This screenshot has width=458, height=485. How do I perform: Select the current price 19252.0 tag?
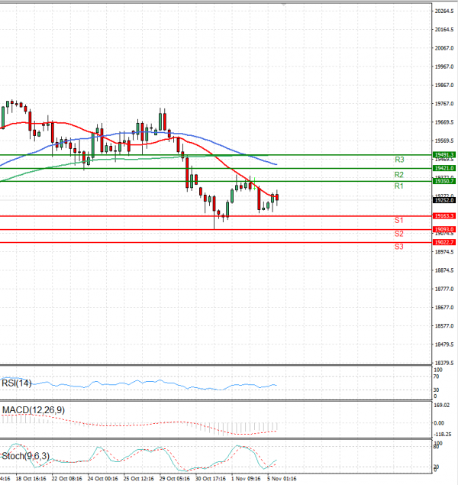[444, 200]
